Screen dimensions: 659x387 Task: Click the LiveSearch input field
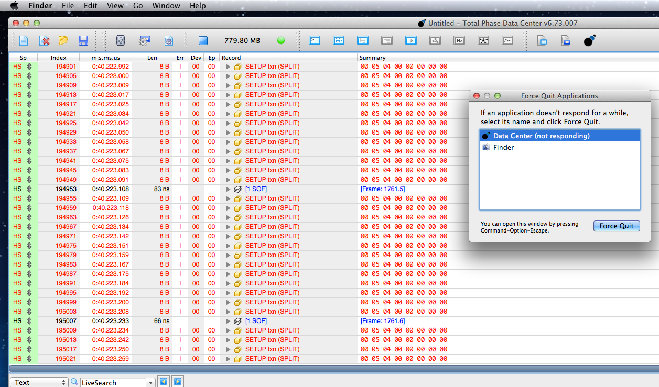[x=113, y=382]
